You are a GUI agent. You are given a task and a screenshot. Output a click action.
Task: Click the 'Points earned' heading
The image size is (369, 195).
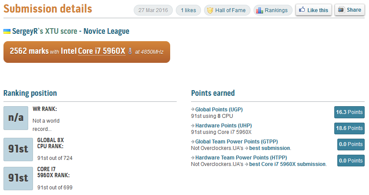[x=213, y=93]
